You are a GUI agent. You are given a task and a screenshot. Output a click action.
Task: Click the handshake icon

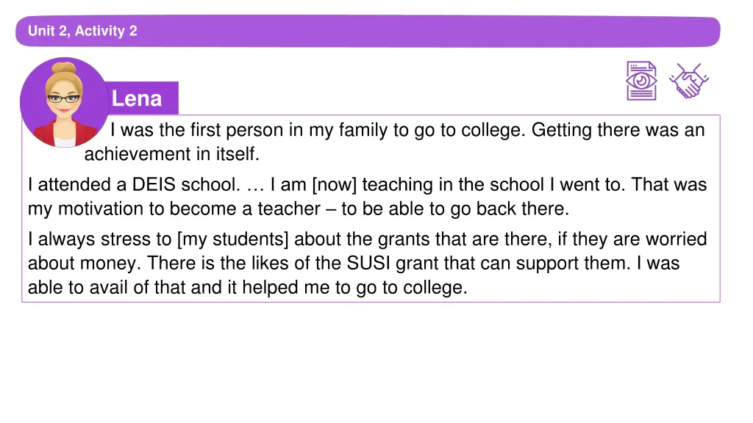click(x=688, y=81)
